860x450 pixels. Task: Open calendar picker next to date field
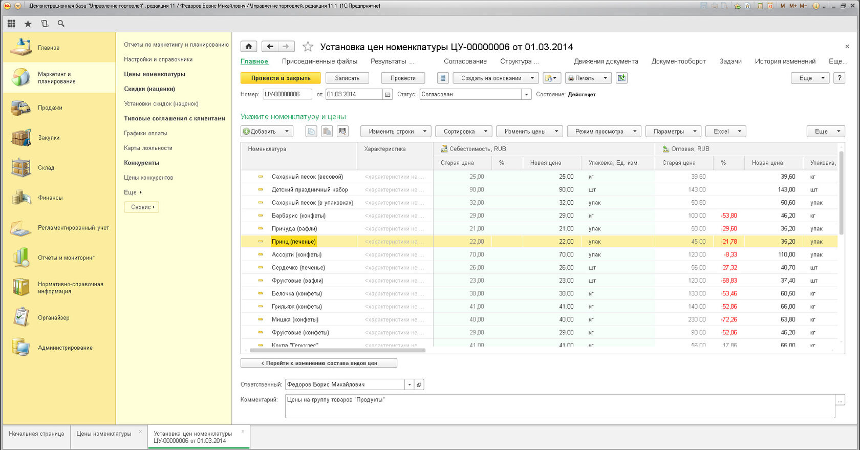point(388,94)
